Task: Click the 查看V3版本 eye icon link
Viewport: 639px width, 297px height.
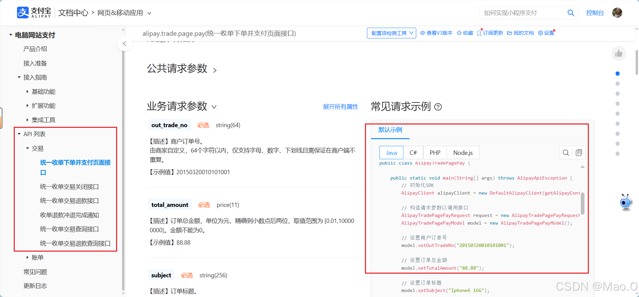Action: [436, 33]
